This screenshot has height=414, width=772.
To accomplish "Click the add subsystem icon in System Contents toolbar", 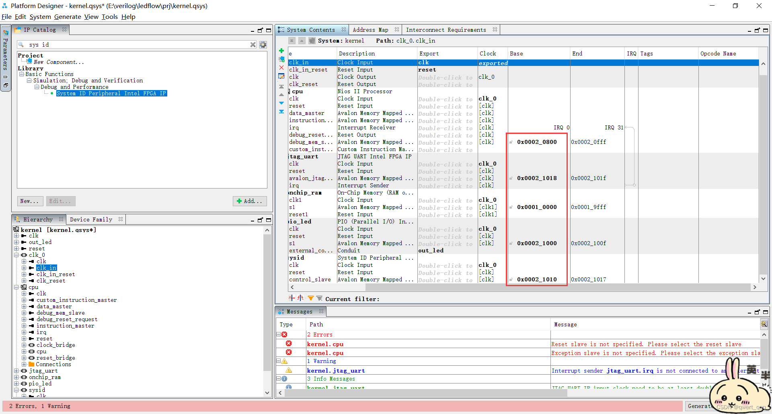I will [x=281, y=59].
